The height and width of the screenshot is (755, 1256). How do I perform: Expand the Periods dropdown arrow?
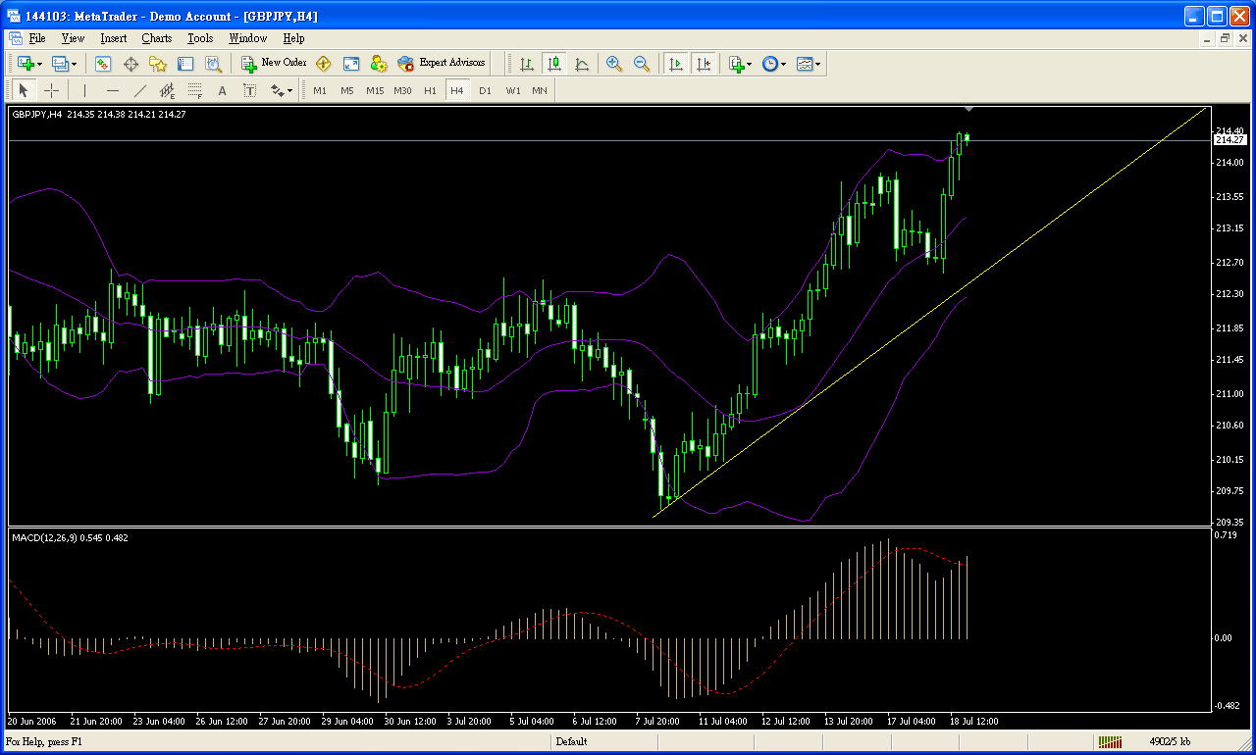[x=784, y=64]
